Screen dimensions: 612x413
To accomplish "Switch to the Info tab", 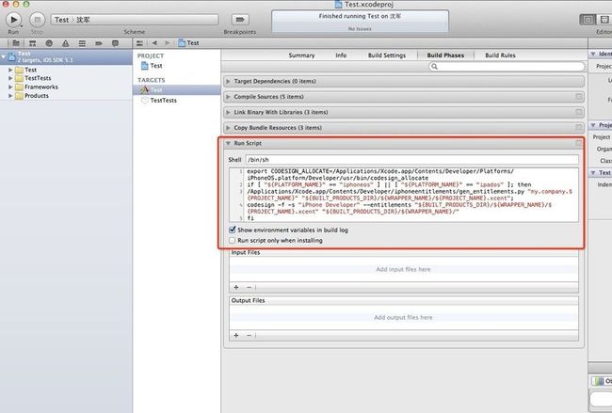I will point(341,56).
